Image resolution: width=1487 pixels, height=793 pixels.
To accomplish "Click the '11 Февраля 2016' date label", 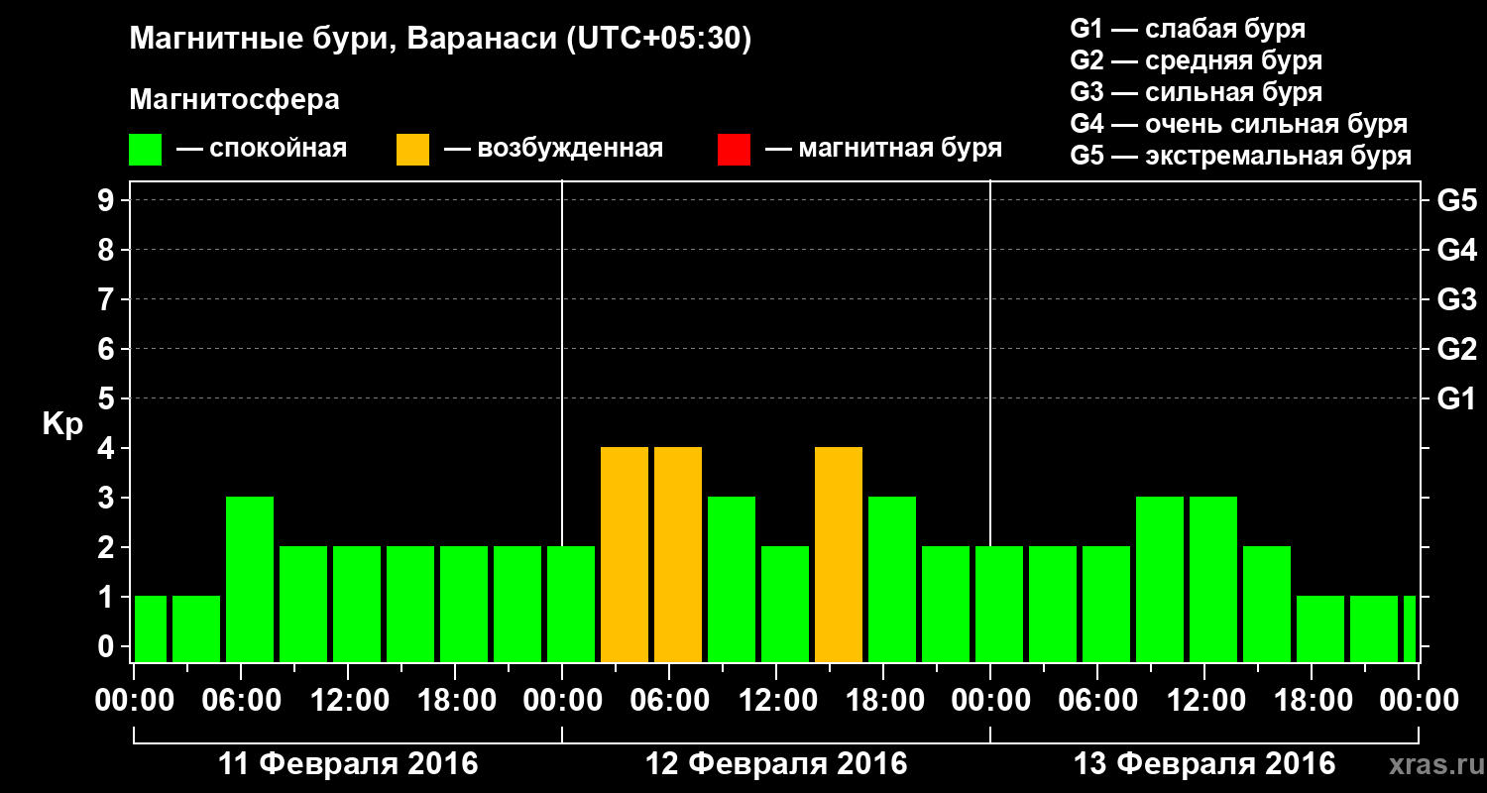I will [348, 764].
